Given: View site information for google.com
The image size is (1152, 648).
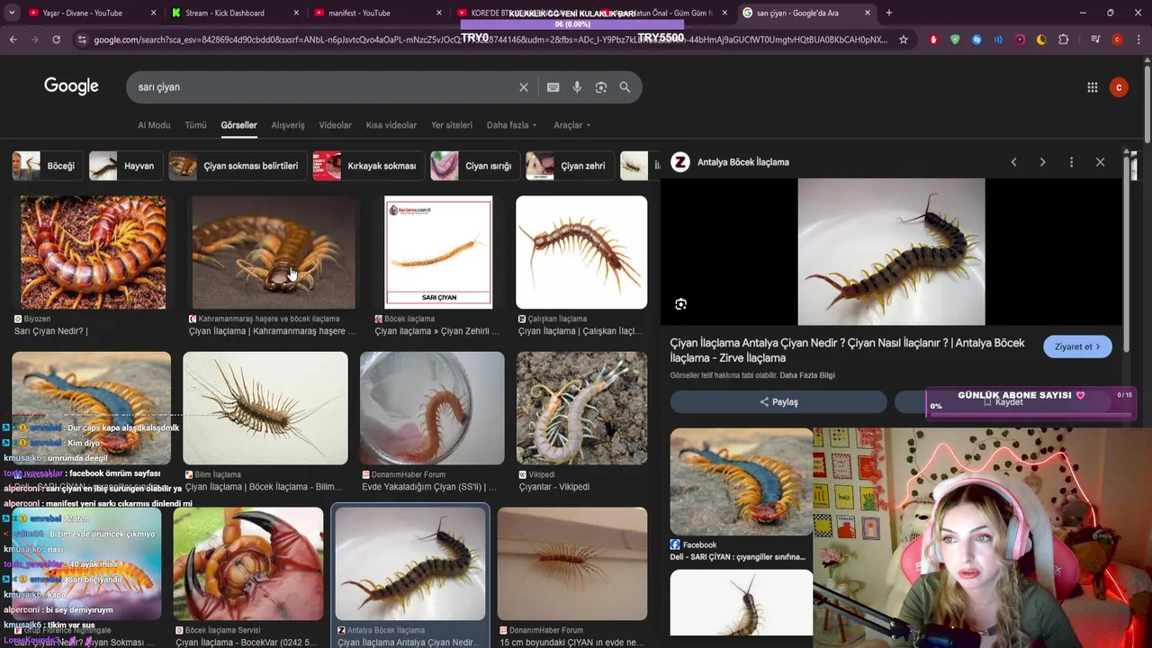Looking at the screenshot, I should 82,40.
